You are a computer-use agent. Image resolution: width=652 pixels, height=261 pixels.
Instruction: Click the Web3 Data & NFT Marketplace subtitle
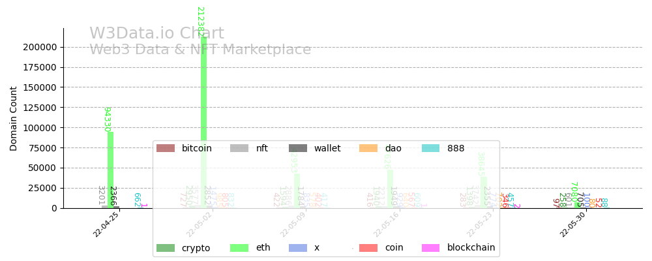click(x=200, y=50)
